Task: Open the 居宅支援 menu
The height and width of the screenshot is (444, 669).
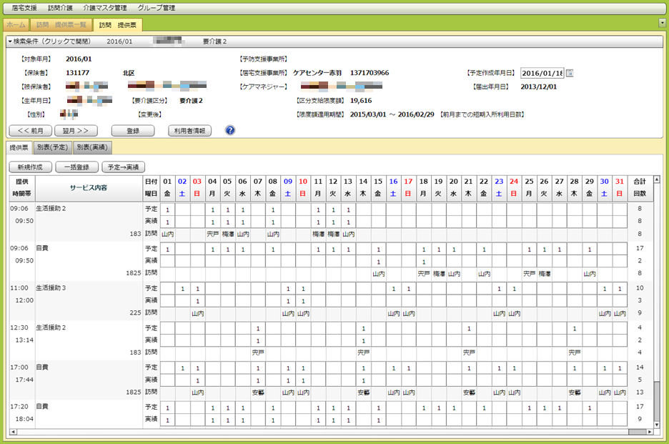Action: click(25, 8)
